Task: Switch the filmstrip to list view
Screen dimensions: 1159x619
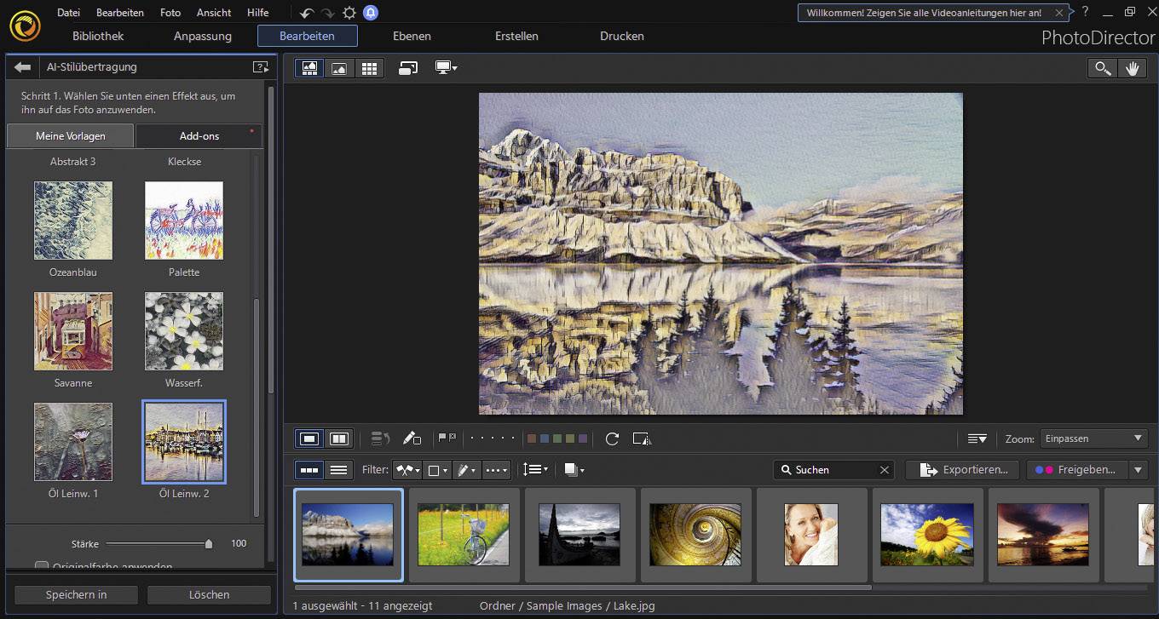Action: [337, 469]
